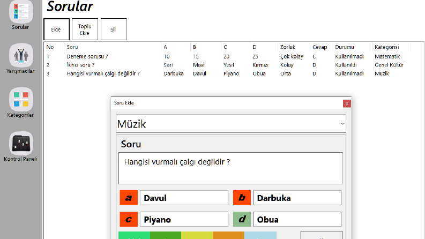Click the 'Orta' difficulty cell
This screenshot has width=425, height=239.
coord(286,73)
